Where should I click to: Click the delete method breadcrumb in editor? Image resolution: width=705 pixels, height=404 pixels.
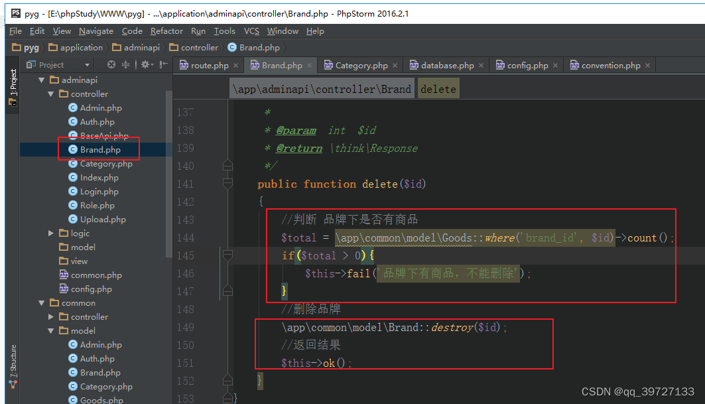pyautogui.click(x=438, y=89)
